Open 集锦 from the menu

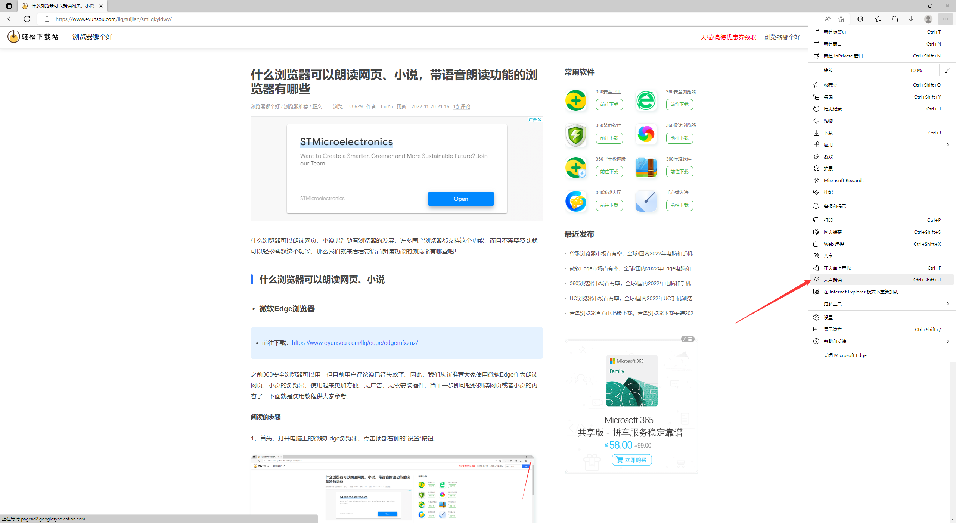click(881, 97)
